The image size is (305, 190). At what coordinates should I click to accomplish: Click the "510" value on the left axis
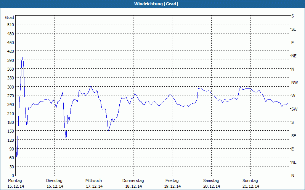[x=11, y=25]
